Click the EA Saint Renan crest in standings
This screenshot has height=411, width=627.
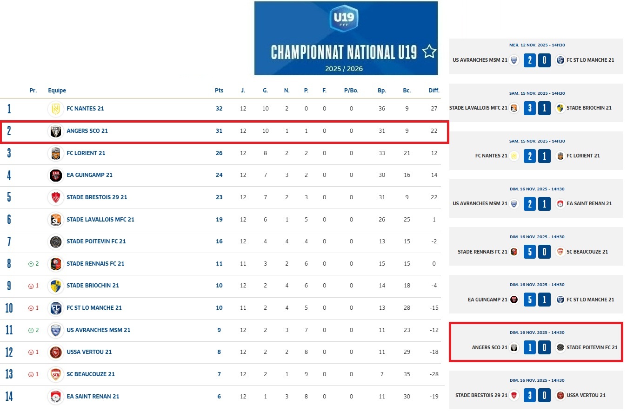click(55, 397)
